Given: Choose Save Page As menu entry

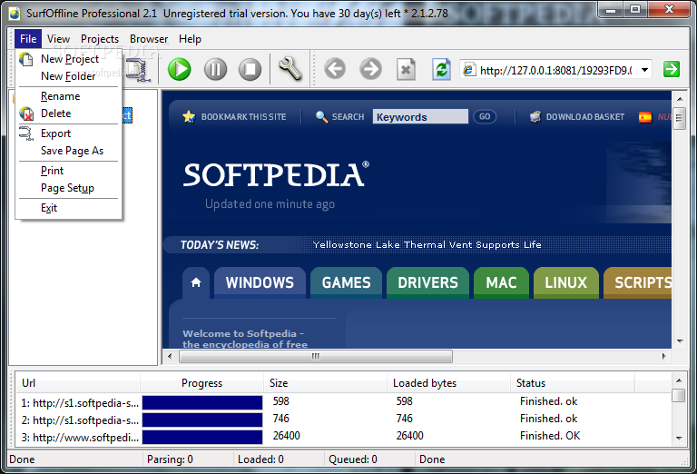Looking at the screenshot, I should pyautogui.click(x=69, y=151).
